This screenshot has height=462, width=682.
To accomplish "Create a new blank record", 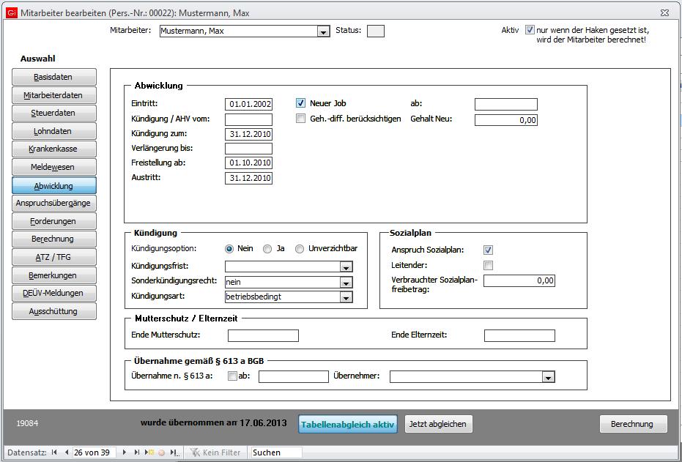I will point(149,452).
